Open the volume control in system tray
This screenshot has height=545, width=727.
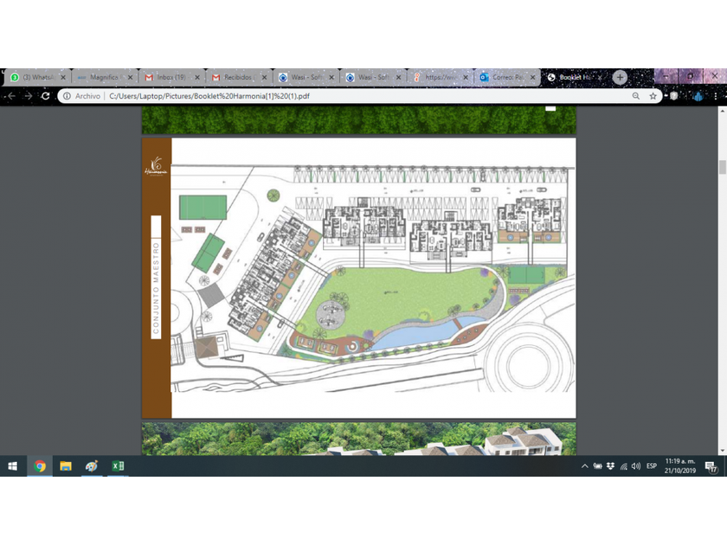click(x=636, y=466)
